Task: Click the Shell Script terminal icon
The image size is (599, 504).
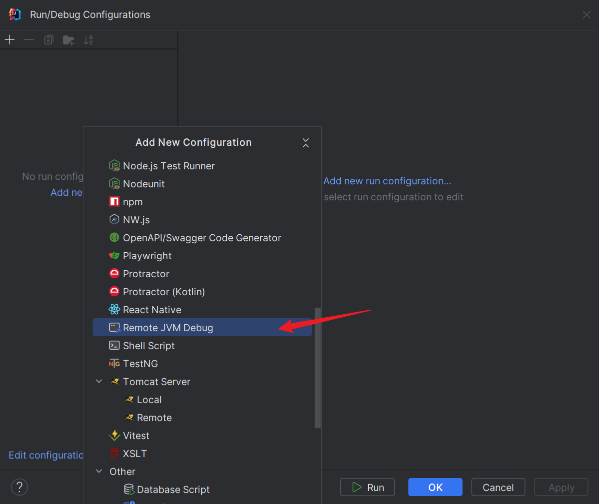Action: tap(114, 345)
